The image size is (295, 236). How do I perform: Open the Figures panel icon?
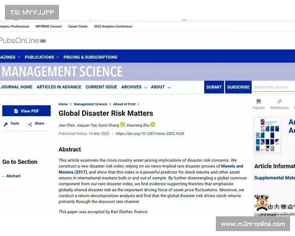tap(259, 101)
